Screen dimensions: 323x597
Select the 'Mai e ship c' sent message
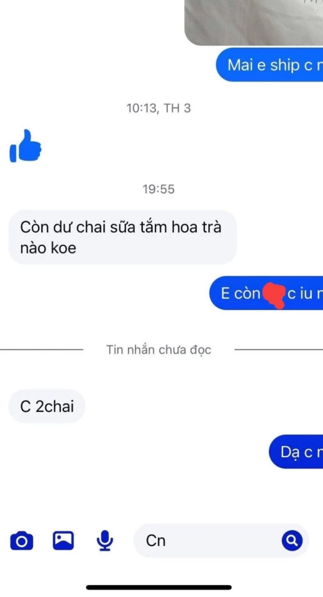click(x=270, y=65)
